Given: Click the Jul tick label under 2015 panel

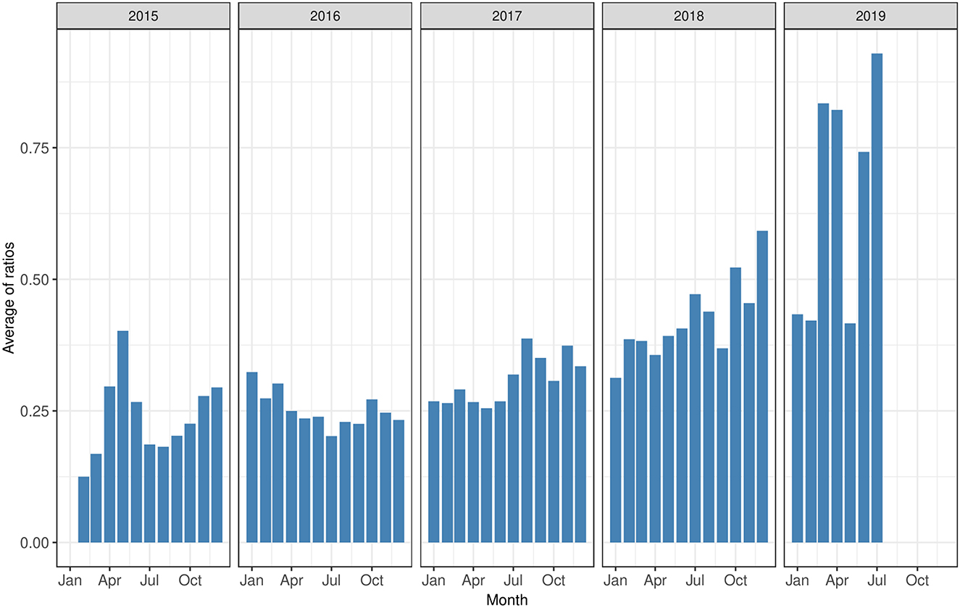Looking at the screenshot, I should pyautogui.click(x=150, y=581).
